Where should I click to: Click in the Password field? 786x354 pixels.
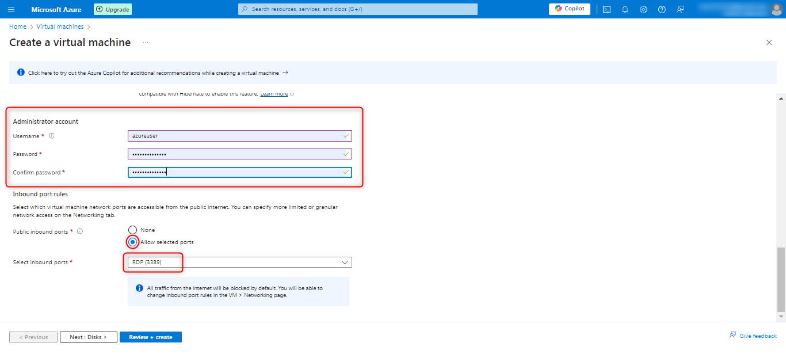coord(239,154)
